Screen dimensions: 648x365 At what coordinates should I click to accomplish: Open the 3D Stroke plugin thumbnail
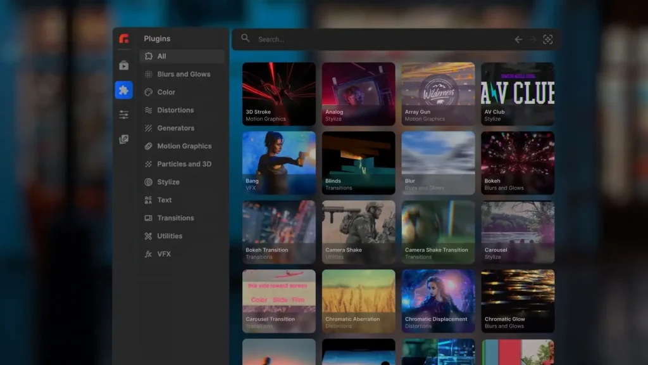click(x=279, y=93)
